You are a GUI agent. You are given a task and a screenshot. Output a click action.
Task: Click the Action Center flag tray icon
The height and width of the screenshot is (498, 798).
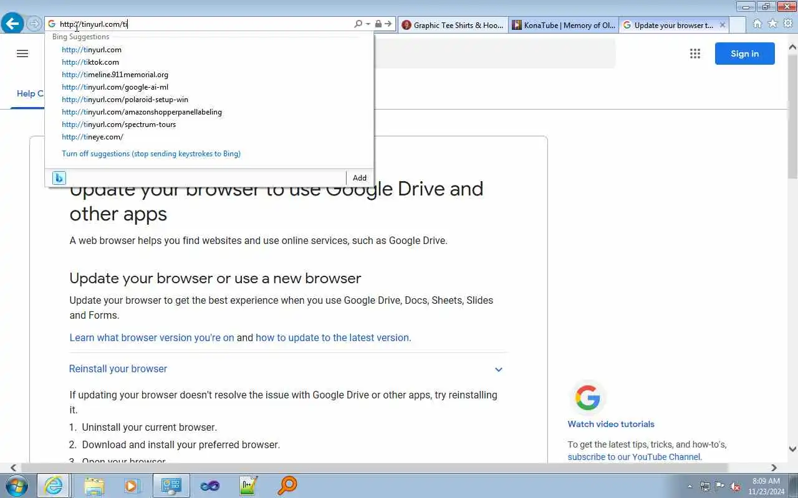pyautogui.click(x=720, y=486)
